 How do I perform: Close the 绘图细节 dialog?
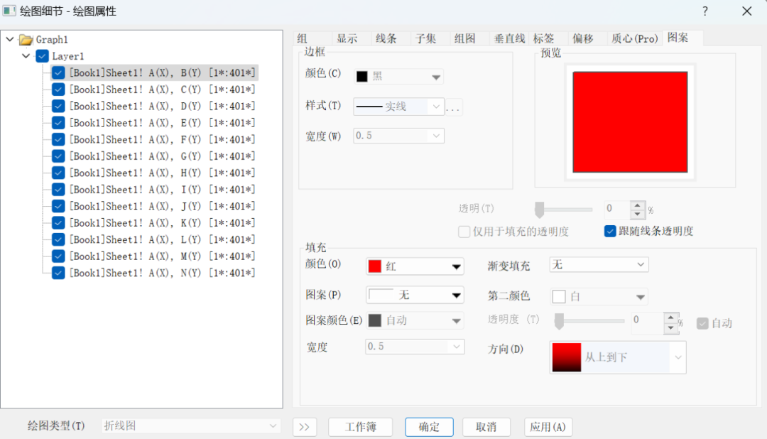pyautogui.click(x=746, y=11)
